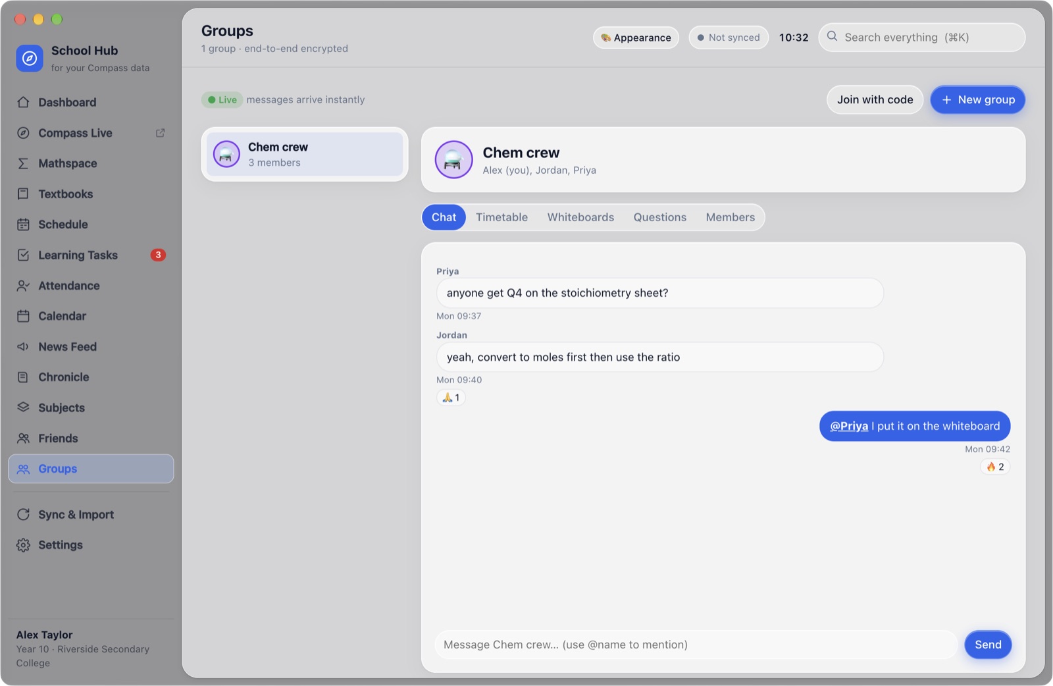Screen dimensions: 1053x686
Task: Open Sync & Import
Action: [x=91, y=514]
